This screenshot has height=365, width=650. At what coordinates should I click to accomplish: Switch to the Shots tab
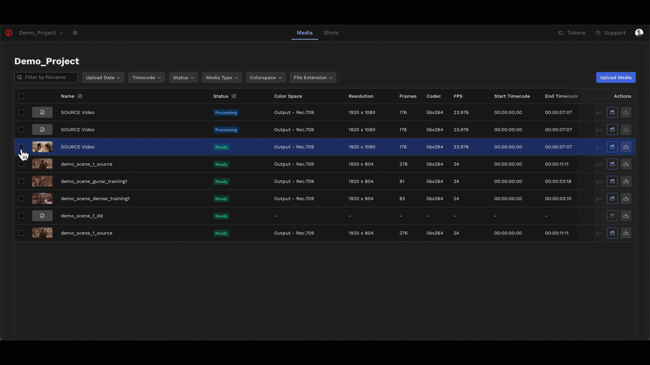(x=331, y=33)
